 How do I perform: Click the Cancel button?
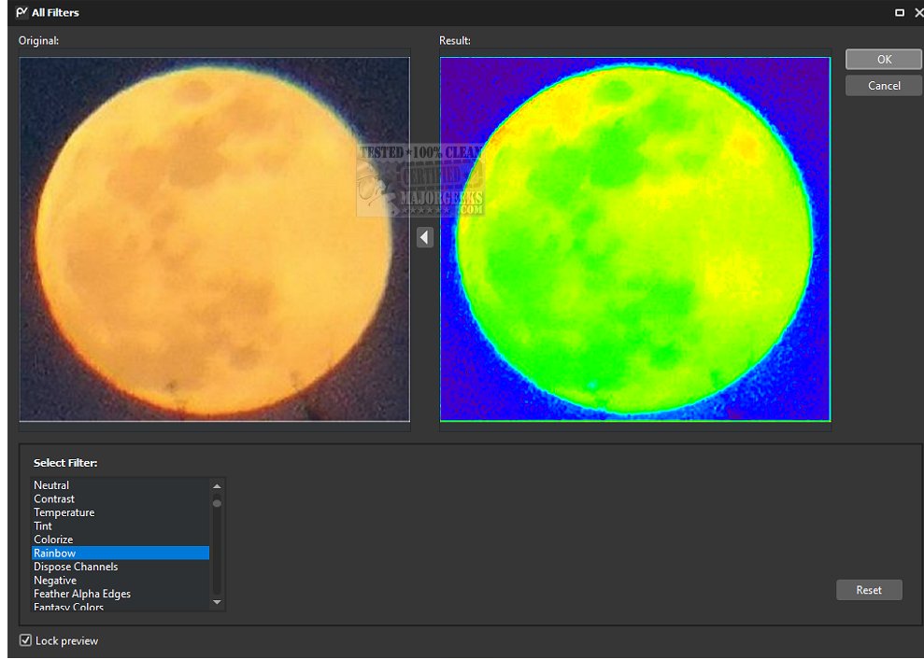(x=883, y=86)
